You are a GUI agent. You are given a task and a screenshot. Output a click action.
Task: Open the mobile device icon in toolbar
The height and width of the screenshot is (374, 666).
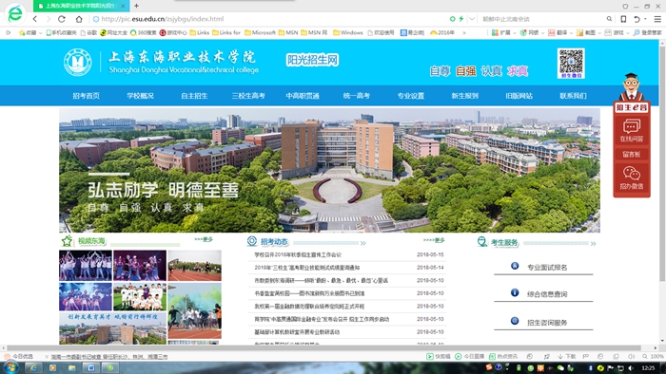[x=623, y=19]
